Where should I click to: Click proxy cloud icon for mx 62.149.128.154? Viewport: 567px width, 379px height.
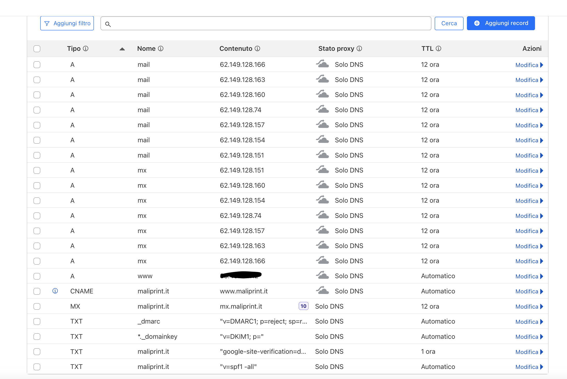pos(322,200)
